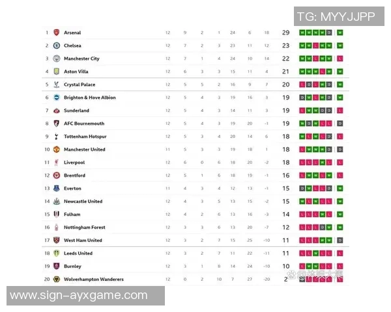
Task: Open the Wolverhampton Wanderers team name link
Action: [x=94, y=279]
